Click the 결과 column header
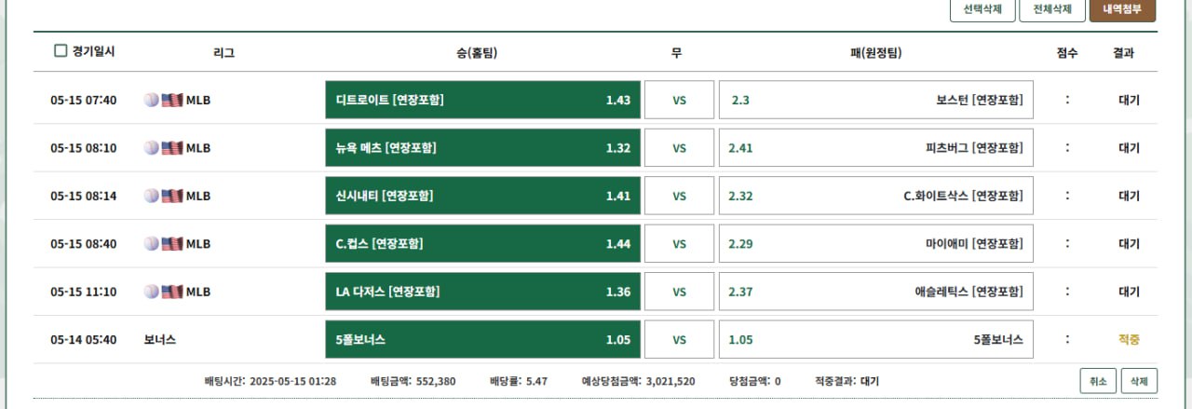Screen dimensions: 1192x409 click(x=1124, y=53)
